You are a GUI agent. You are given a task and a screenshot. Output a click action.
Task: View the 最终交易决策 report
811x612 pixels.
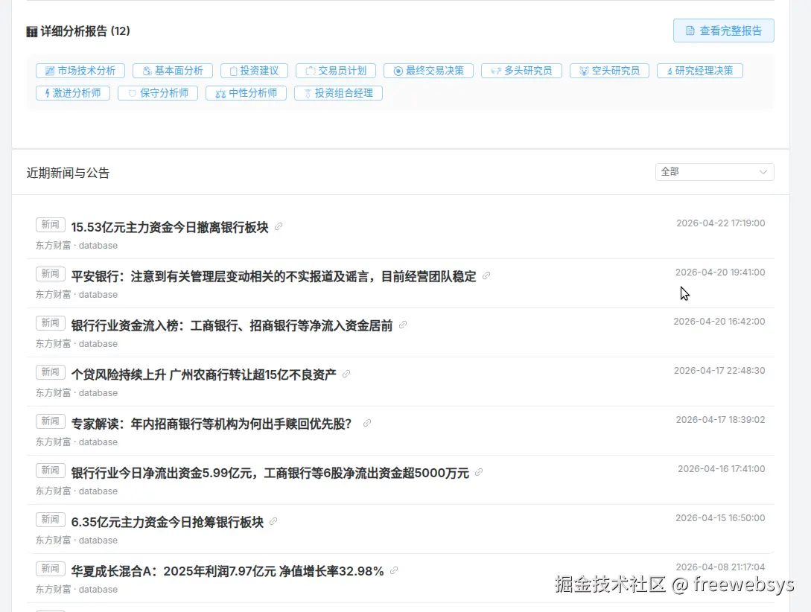(x=428, y=70)
